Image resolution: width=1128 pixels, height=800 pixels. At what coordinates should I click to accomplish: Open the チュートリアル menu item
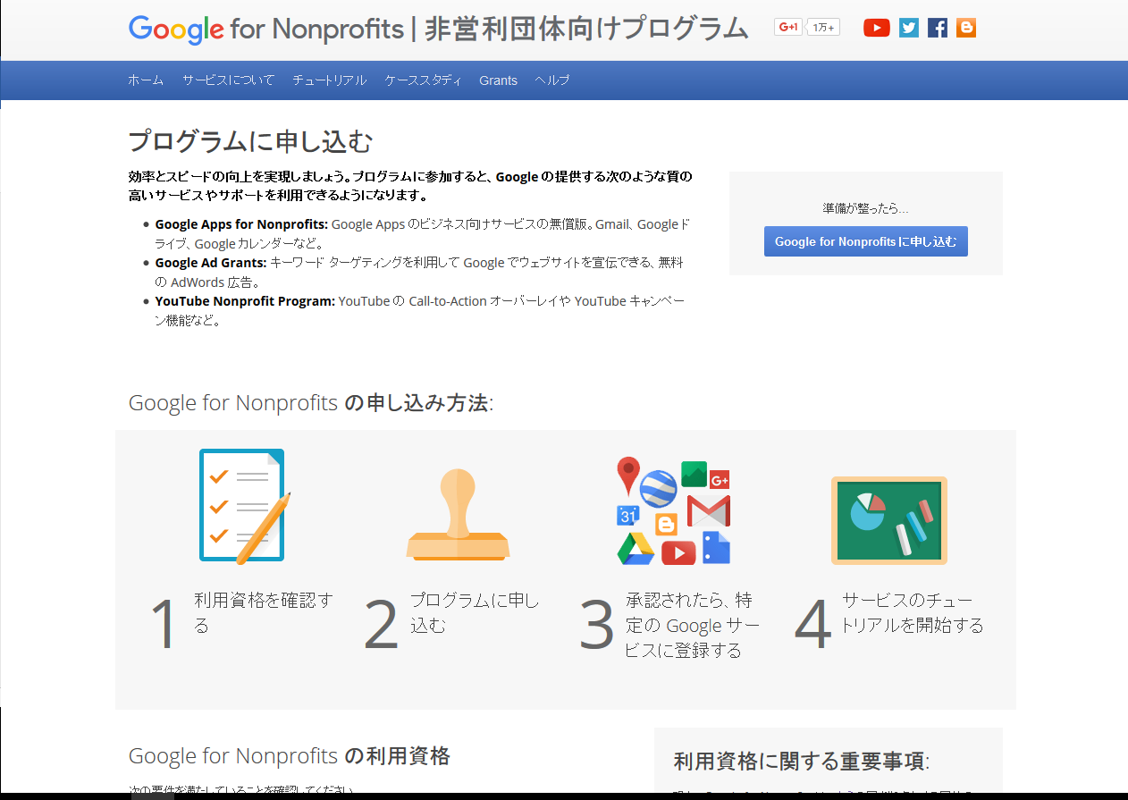(330, 80)
